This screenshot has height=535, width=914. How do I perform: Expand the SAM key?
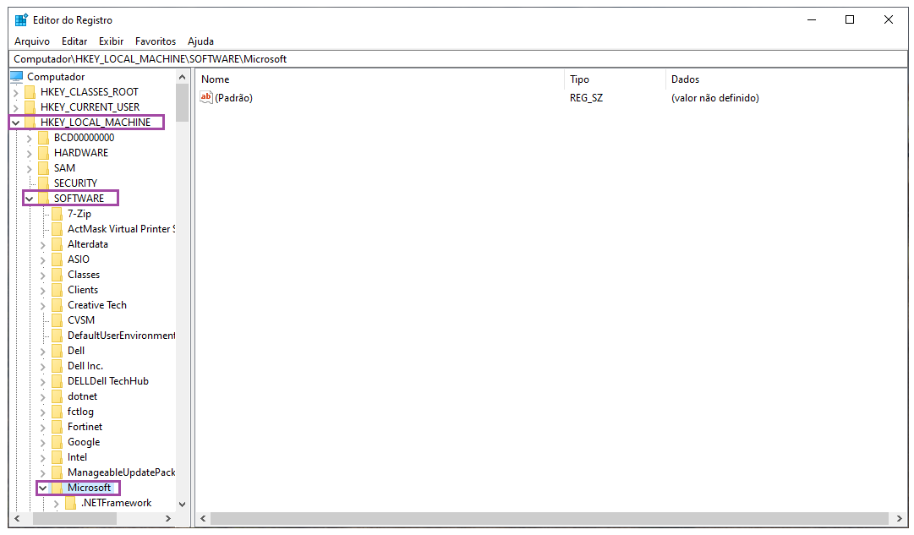click(x=29, y=168)
